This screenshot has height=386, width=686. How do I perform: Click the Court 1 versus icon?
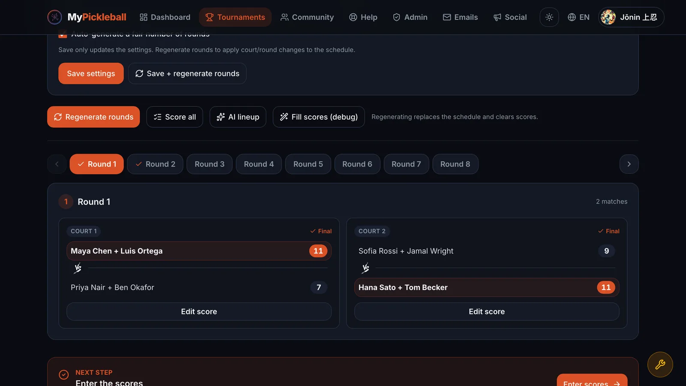coord(78,268)
